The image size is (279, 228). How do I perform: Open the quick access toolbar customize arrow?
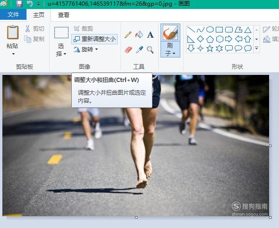38,4
